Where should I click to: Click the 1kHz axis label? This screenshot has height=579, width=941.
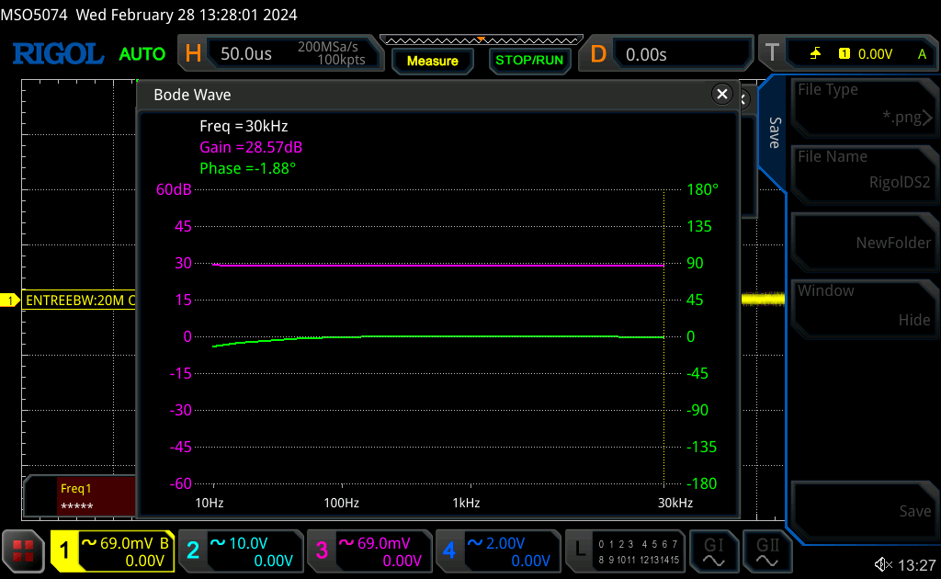point(466,503)
